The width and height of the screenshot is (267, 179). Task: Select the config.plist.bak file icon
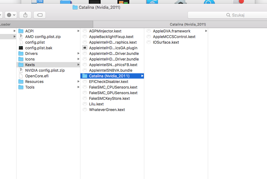21,48
